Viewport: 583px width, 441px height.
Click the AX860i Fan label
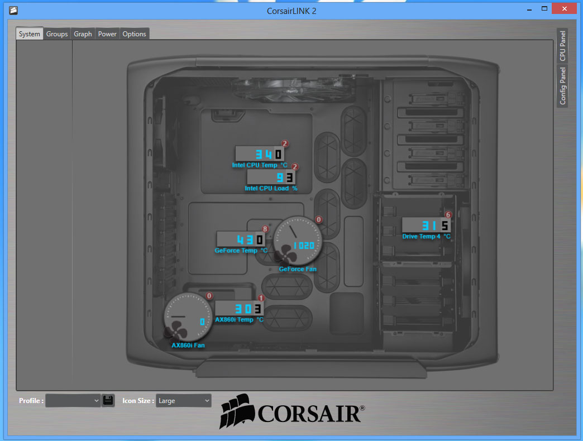coord(188,345)
